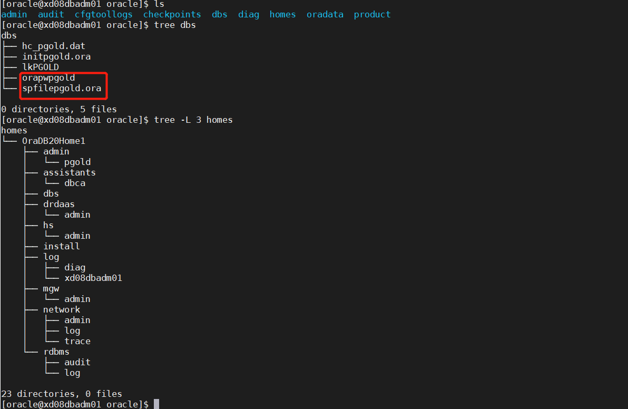628x409 pixels.
Task: Click the terminal cursor at final prompt
Action: pos(156,404)
